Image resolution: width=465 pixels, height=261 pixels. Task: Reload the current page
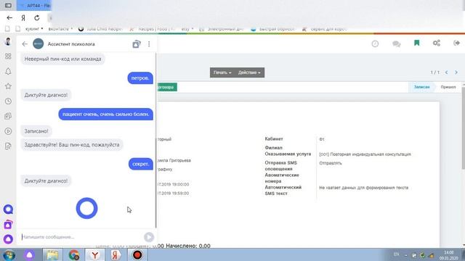point(37,17)
